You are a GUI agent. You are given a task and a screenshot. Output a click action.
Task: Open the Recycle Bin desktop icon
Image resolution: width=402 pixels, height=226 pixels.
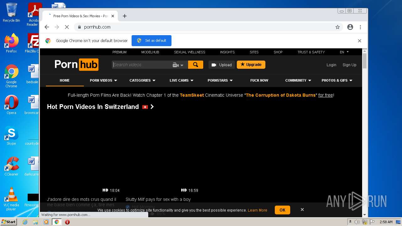[11, 13]
